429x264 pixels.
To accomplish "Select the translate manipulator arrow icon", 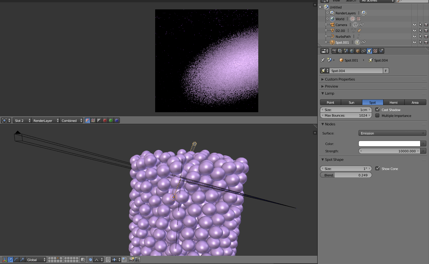I will coord(10,260).
